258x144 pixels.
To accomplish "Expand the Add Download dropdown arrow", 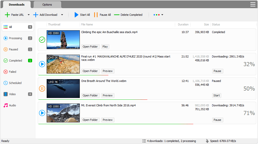I will tap(62, 15).
